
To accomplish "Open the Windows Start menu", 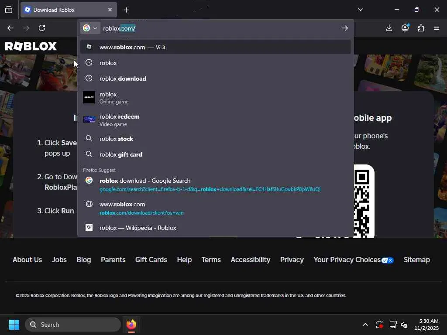I will click(14, 325).
